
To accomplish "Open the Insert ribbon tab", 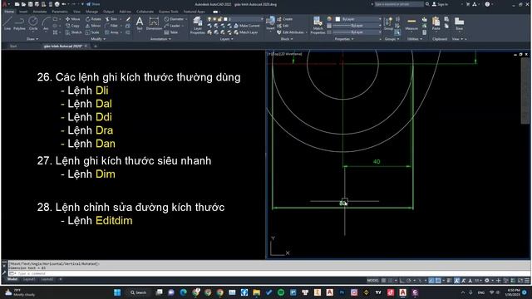I will coord(23,12).
